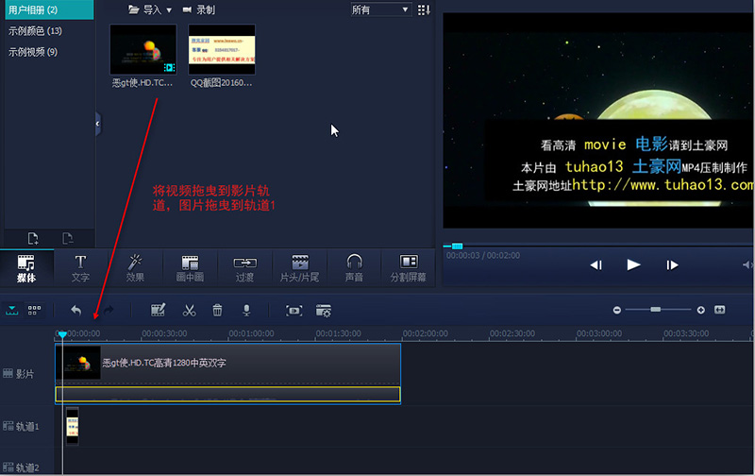Screen dimensions: 755x476
Task: Click the scissors split icon
Action: tap(190, 310)
